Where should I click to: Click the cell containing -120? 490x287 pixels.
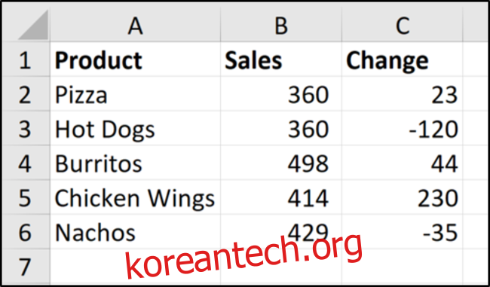click(403, 128)
